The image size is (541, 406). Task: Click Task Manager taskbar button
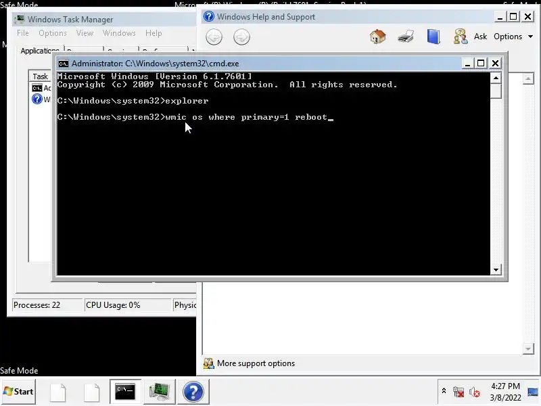click(160, 392)
